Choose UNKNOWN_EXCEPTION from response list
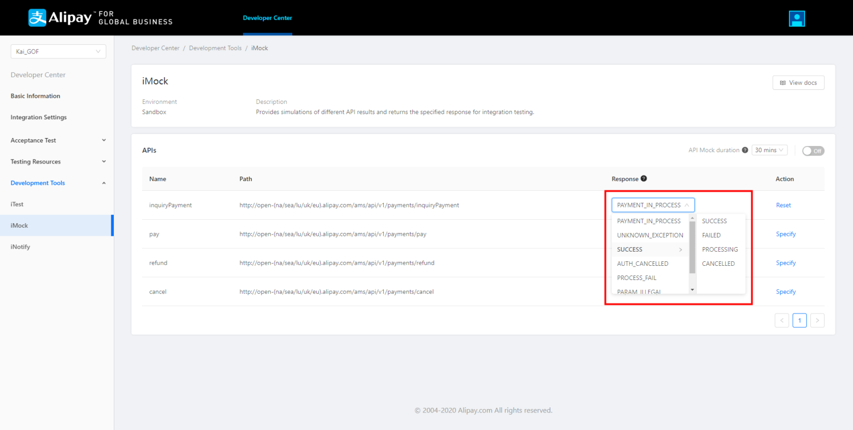This screenshot has width=853, height=430. coord(650,235)
